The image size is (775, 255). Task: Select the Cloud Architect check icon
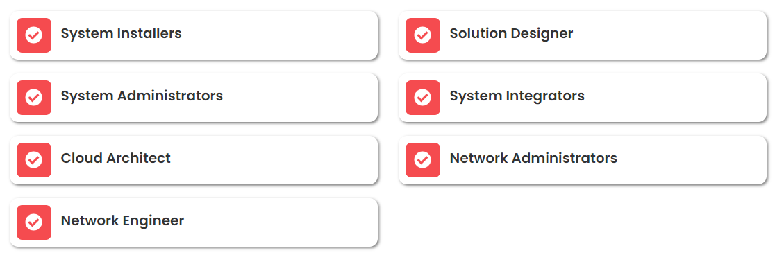[x=34, y=160]
